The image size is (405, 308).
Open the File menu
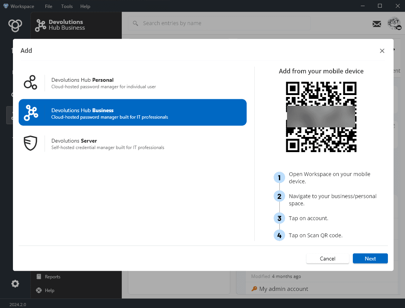(49, 6)
